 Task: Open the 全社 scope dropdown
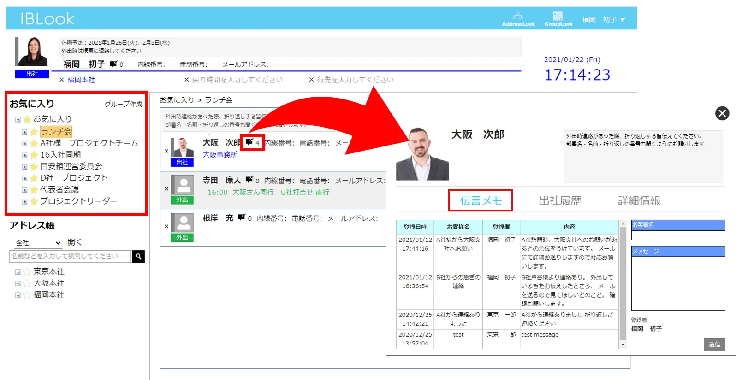pos(38,243)
